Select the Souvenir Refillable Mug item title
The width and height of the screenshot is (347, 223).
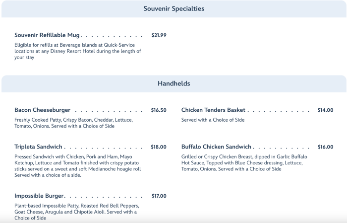pos(48,35)
